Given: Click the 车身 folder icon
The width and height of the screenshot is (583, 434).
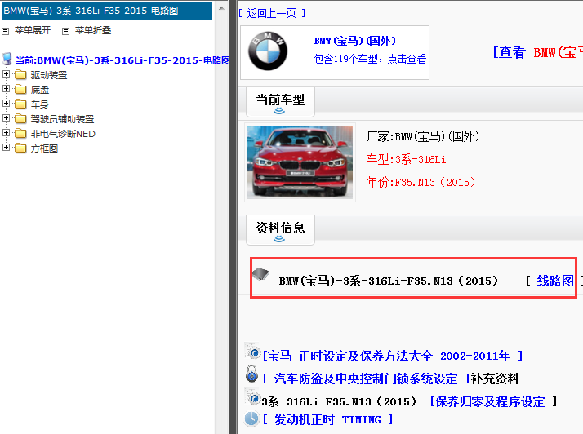Looking at the screenshot, I should pos(20,104).
